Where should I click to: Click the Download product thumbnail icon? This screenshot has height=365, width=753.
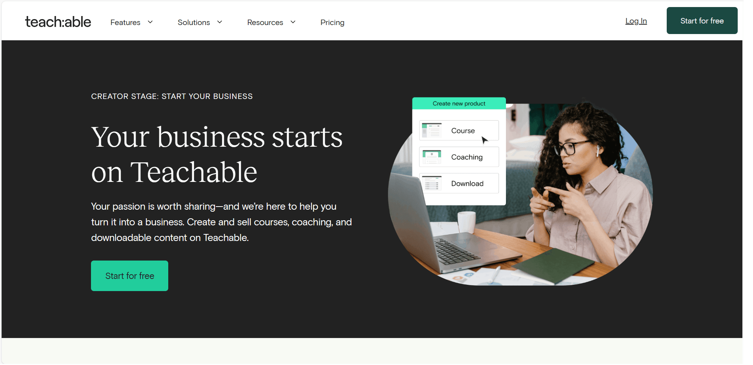tap(432, 183)
